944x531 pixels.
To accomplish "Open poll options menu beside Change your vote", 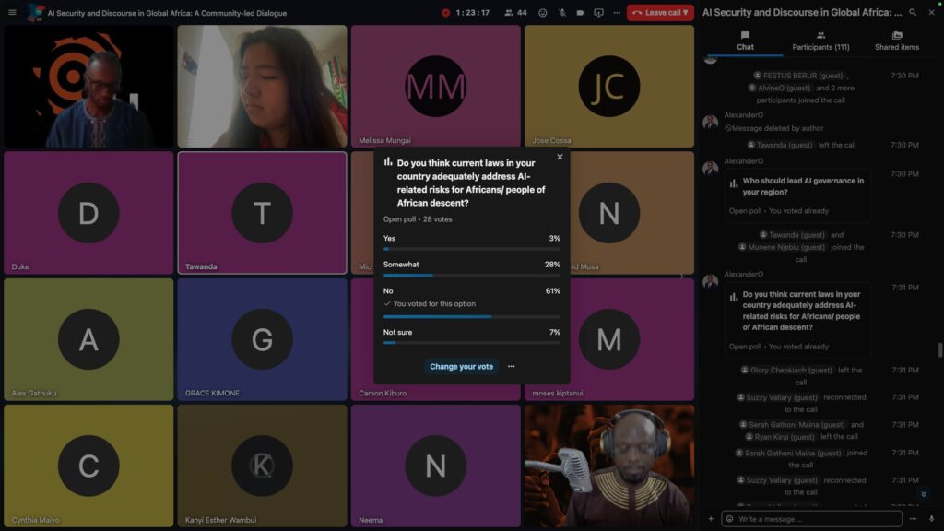I will pos(512,367).
